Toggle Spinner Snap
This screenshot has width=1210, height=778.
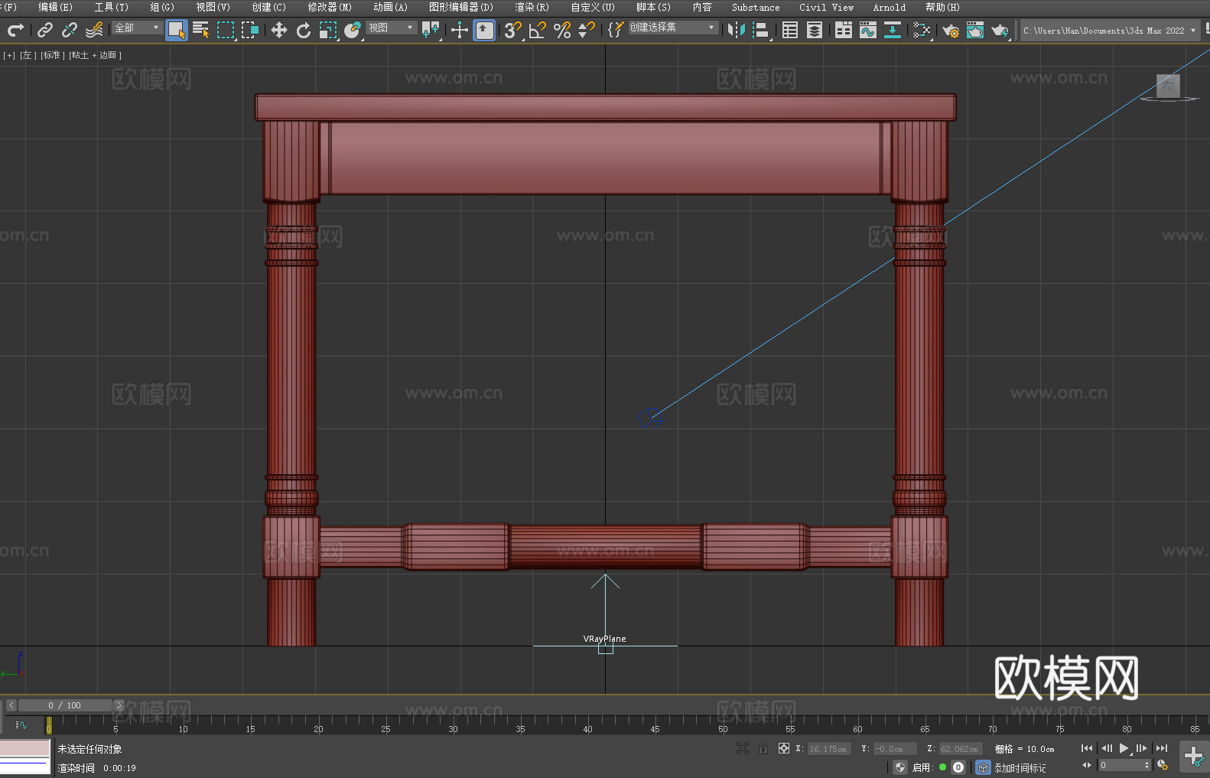(x=587, y=30)
